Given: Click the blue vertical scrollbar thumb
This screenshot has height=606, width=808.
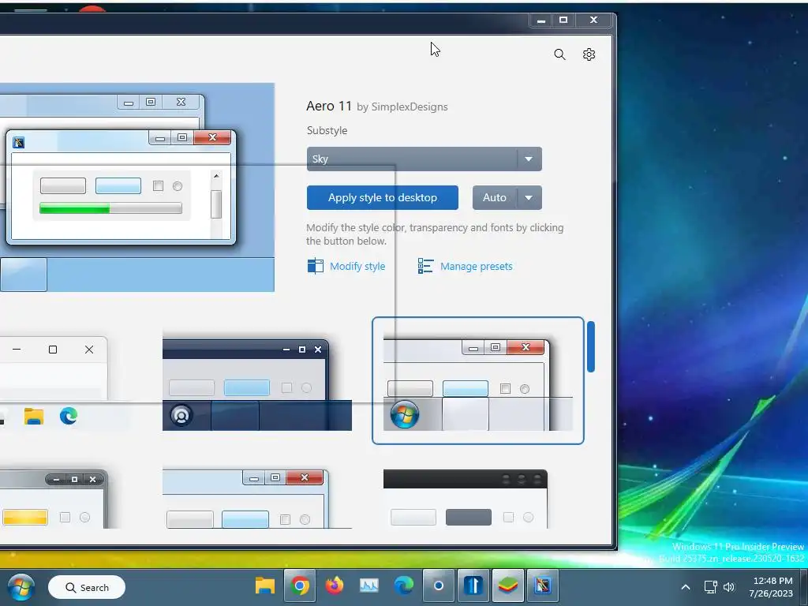Looking at the screenshot, I should [x=590, y=346].
